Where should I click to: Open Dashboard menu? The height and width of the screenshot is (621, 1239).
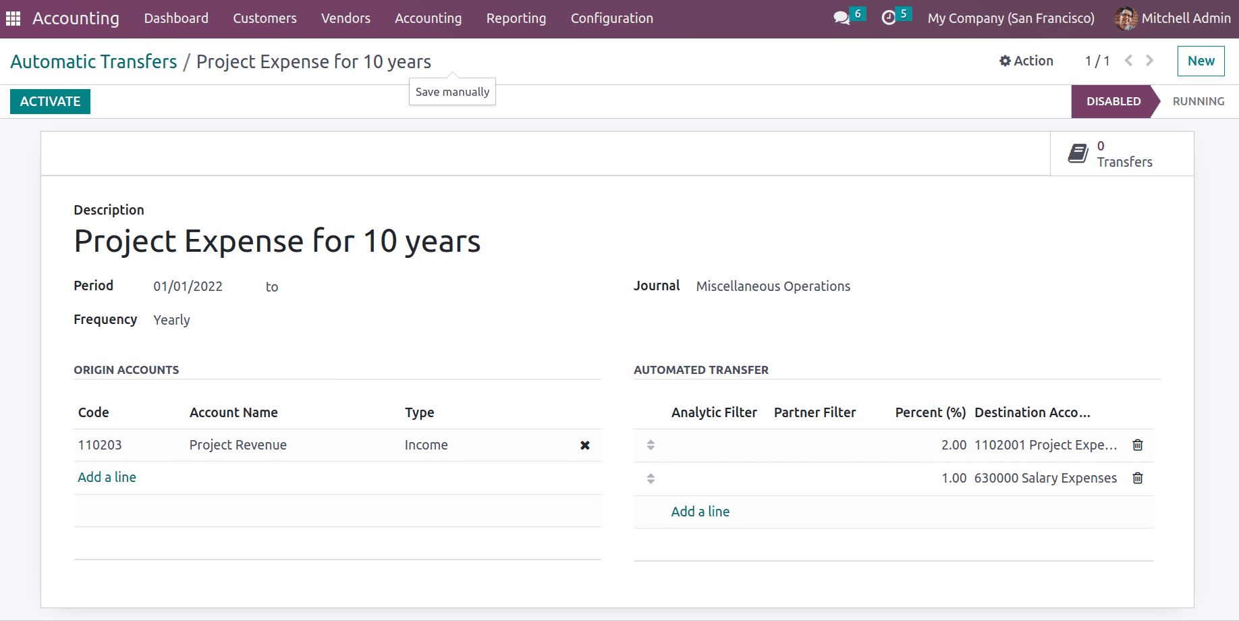tap(176, 18)
